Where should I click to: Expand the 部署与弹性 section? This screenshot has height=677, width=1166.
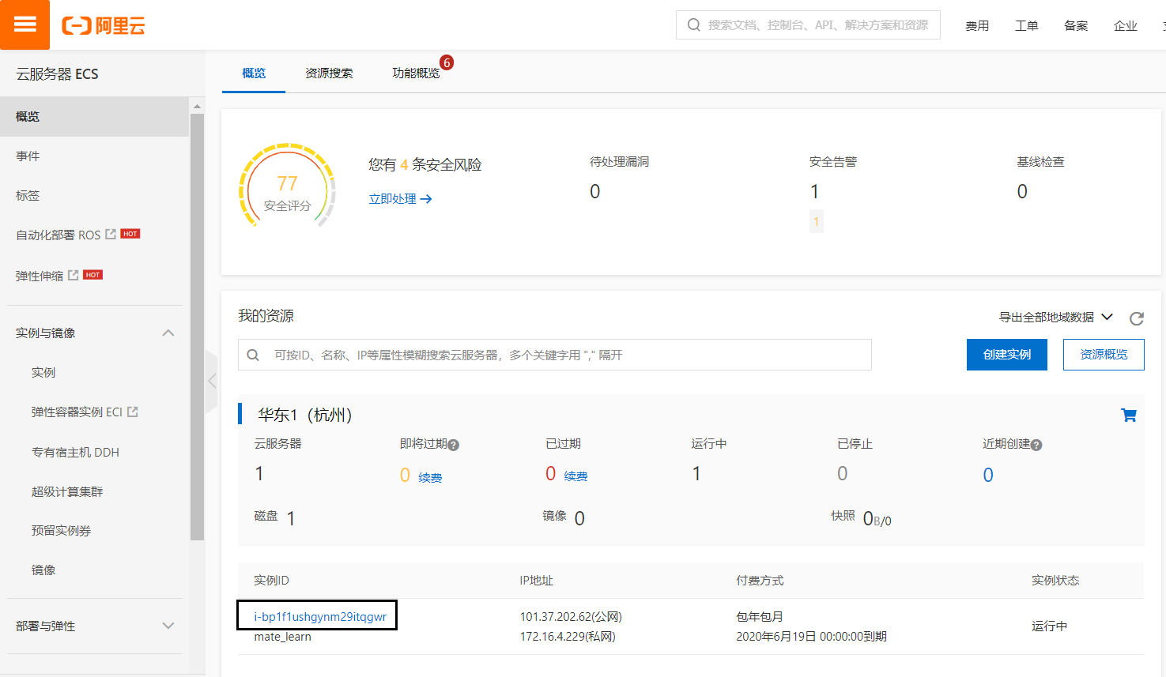168,626
